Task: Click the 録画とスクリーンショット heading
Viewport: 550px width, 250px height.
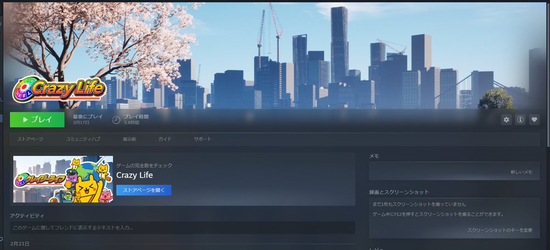Action: [399, 192]
